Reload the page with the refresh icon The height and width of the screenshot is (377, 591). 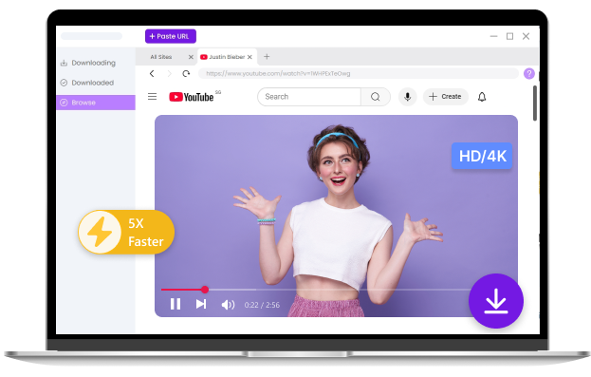coord(186,73)
